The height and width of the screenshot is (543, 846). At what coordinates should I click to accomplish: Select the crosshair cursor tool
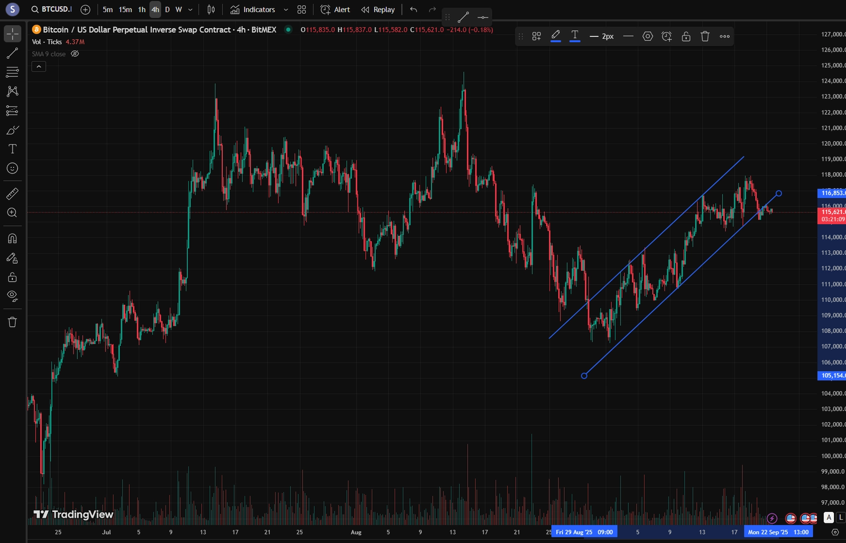click(x=13, y=34)
